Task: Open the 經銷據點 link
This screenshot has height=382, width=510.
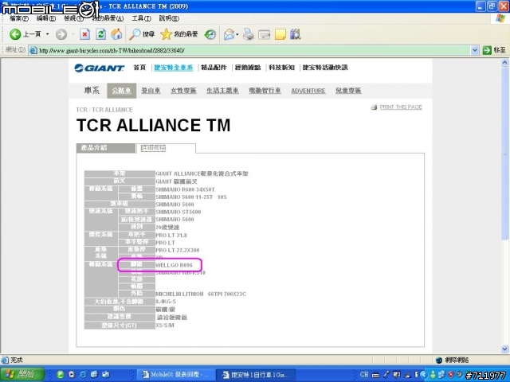Action: (248, 68)
